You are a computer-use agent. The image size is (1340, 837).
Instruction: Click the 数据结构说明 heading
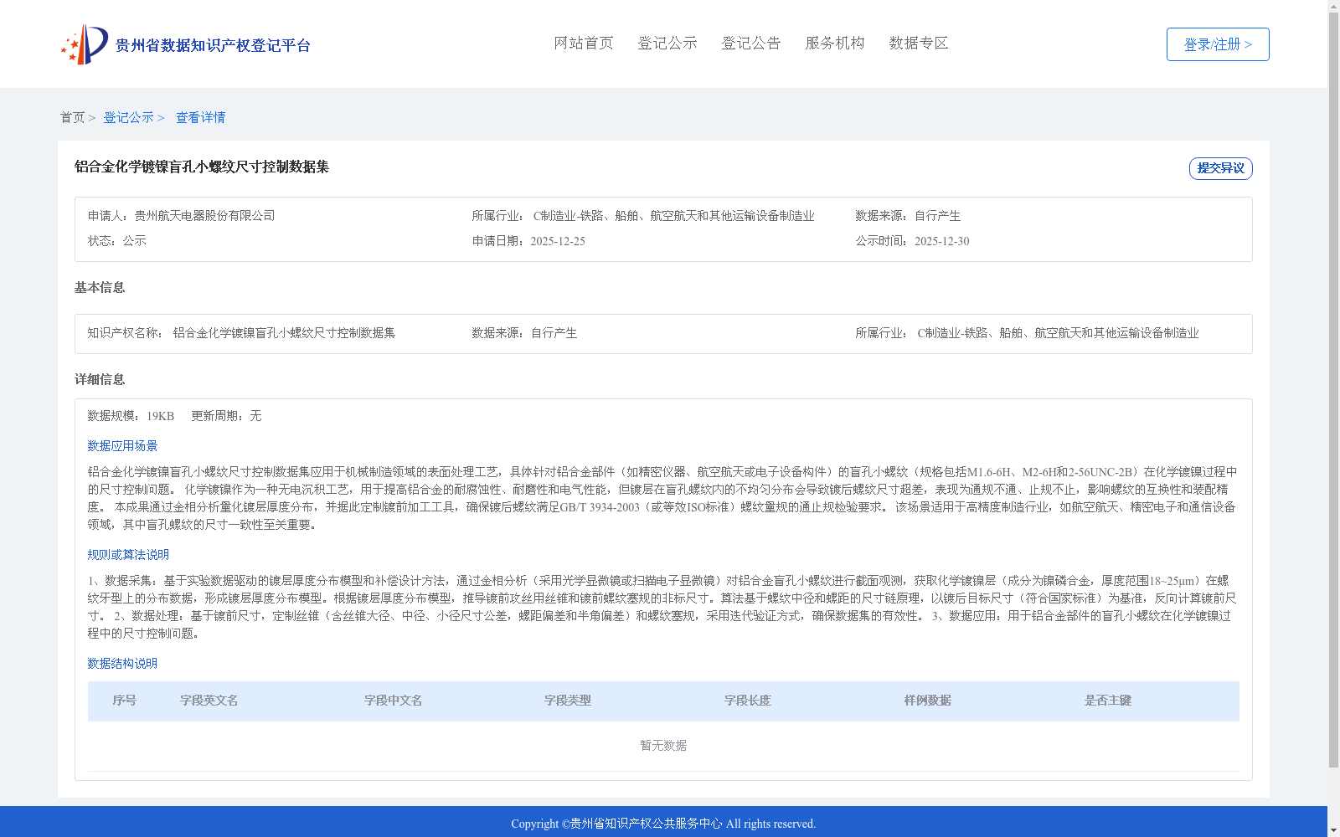[x=122, y=664]
